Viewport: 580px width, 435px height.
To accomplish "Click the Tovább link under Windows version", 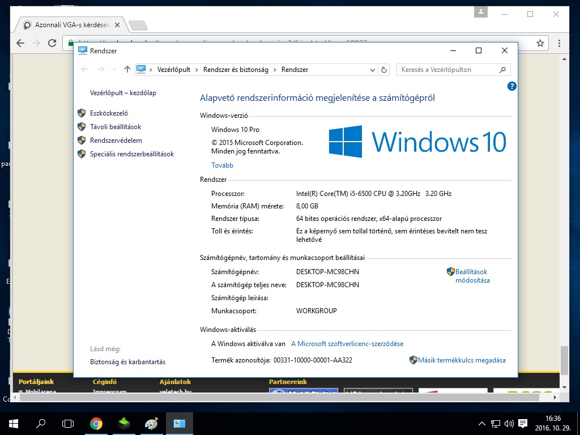I will click(x=222, y=165).
